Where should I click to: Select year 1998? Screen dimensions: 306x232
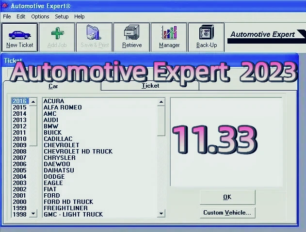coord(19,214)
